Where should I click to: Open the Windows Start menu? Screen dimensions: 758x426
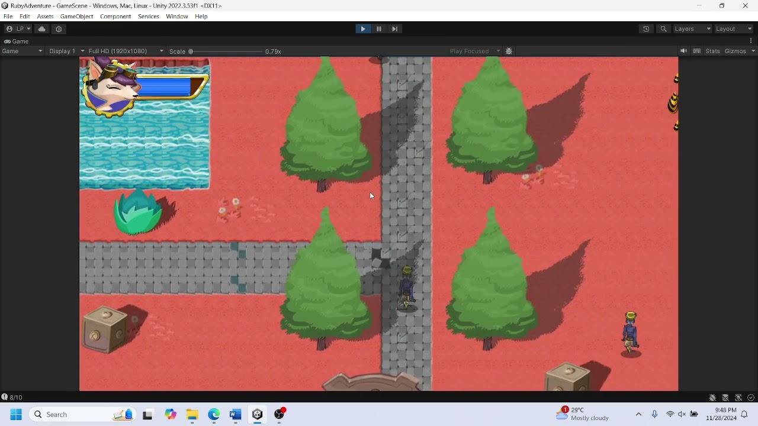click(16, 415)
